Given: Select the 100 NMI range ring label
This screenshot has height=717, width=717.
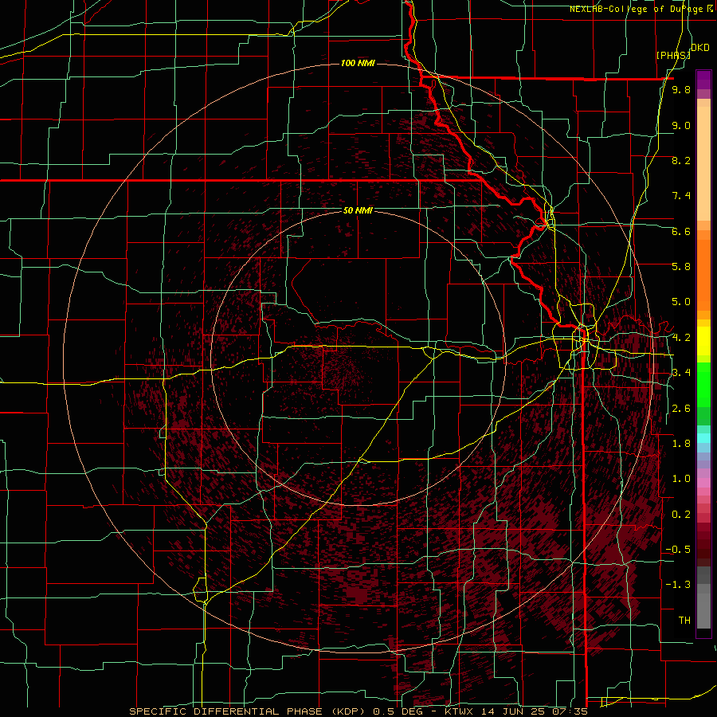Looking at the screenshot, I should pos(358,63).
